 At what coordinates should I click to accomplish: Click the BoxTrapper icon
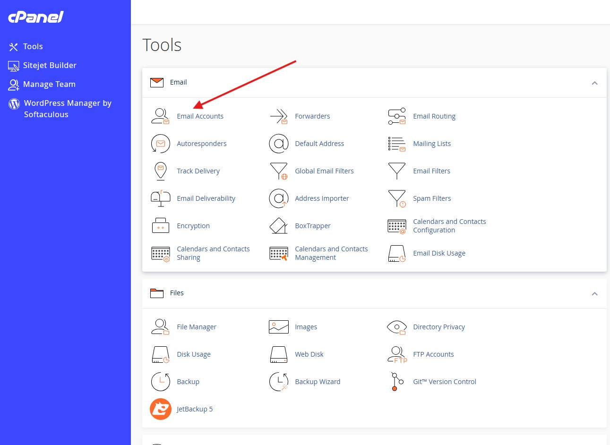tap(278, 226)
